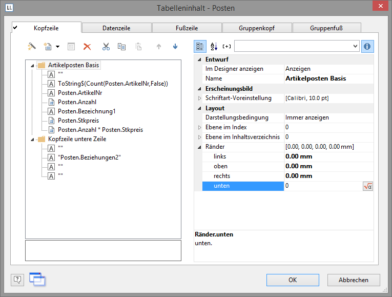Click the magic wand wizard icon
The image size is (392, 297).
[32, 47]
